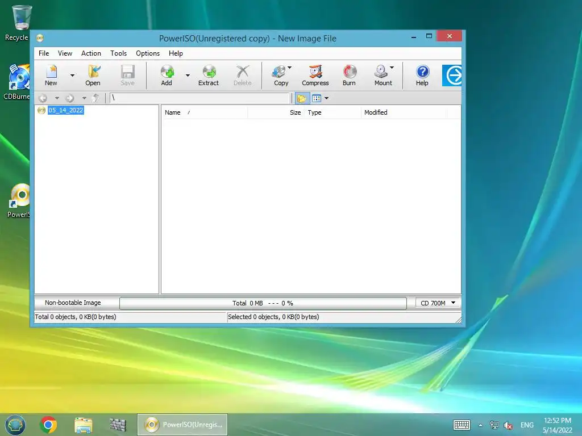Click the PowerISO taskbar button
The image size is (582, 436).
tap(182, 425)
